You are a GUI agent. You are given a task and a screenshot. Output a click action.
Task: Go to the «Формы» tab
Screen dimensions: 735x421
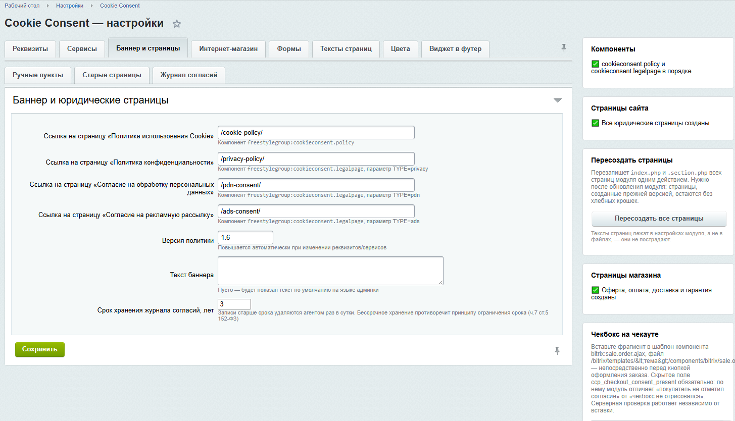click(x=289, y=49)
